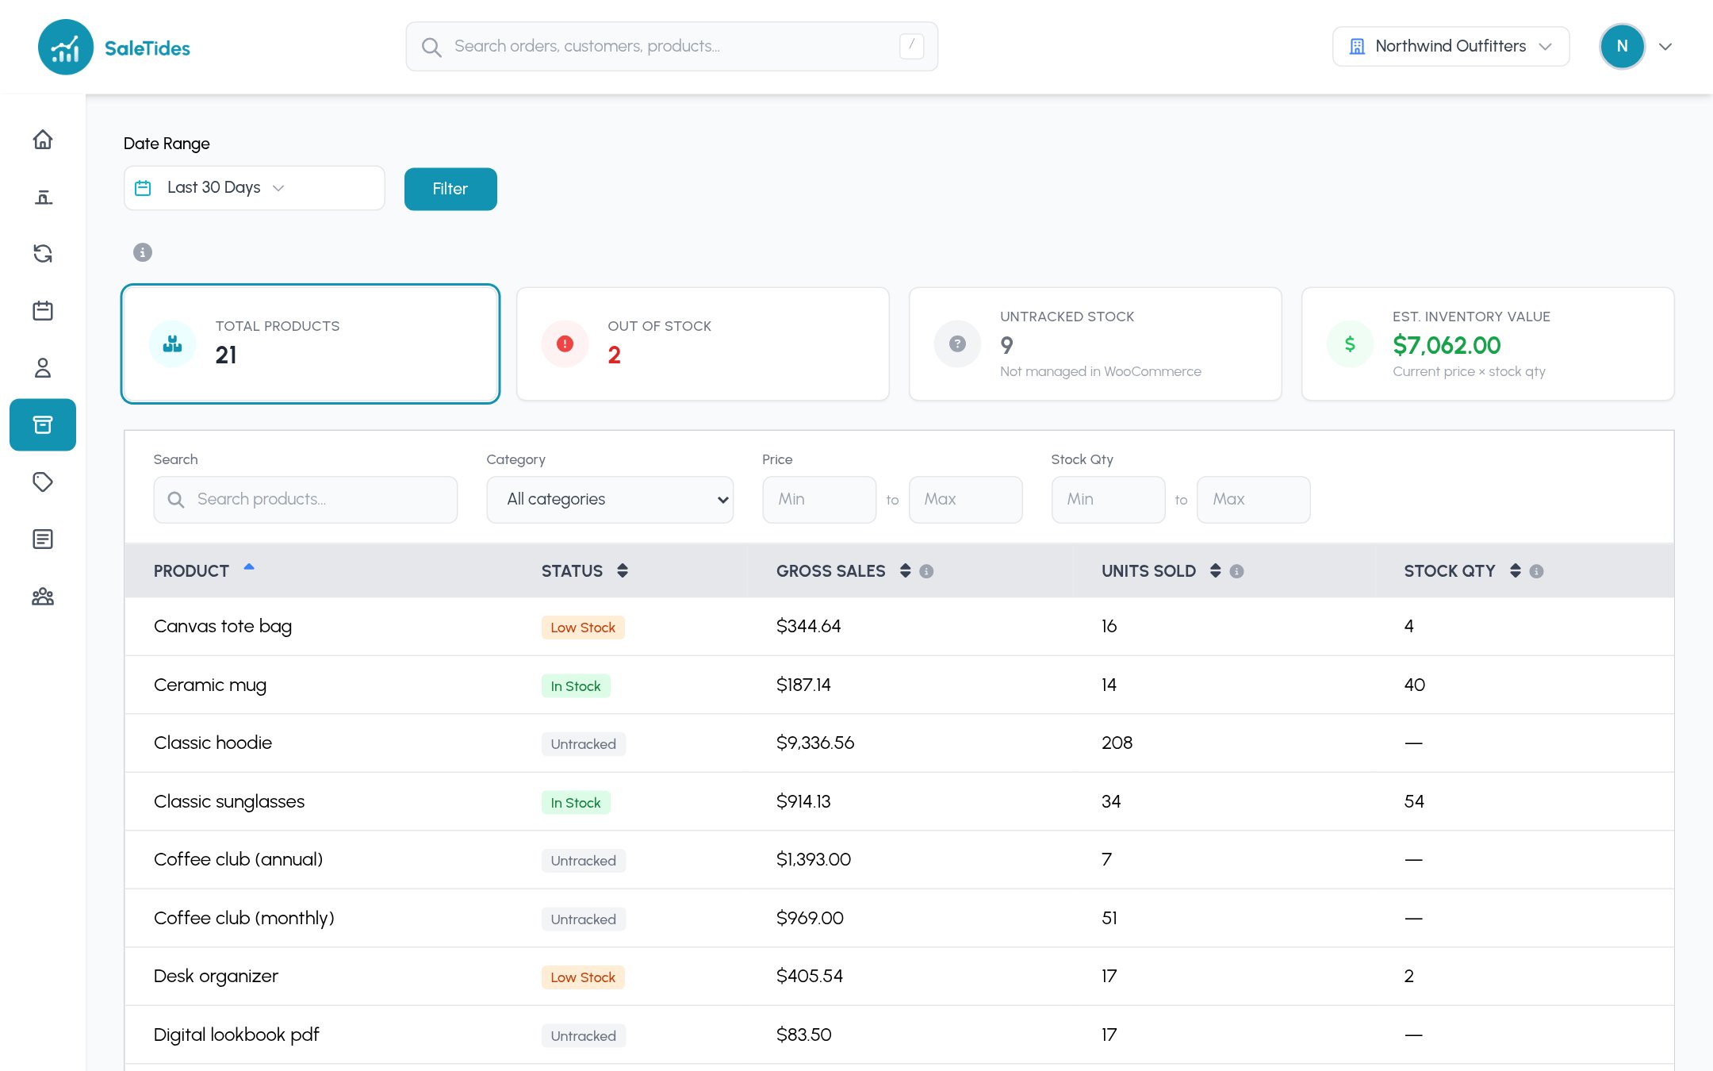Click the Canvas tote bag product name
Viewport: 1713px width, 1071px height.
coord(223,627)
